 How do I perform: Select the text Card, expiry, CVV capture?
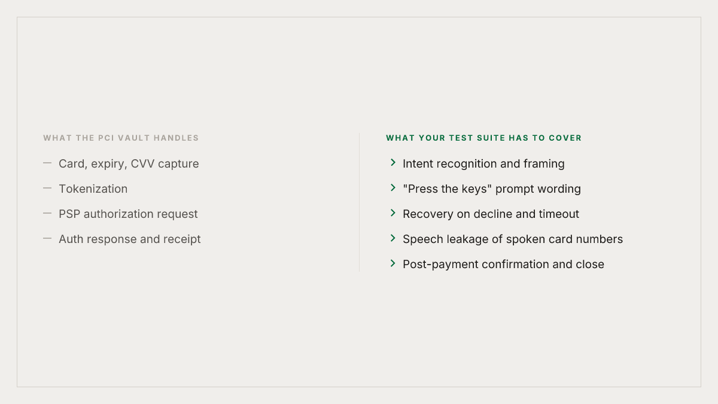[129, 163]
